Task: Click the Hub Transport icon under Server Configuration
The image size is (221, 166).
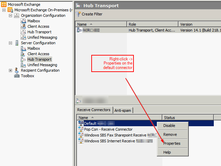Action: click(23, 59)
